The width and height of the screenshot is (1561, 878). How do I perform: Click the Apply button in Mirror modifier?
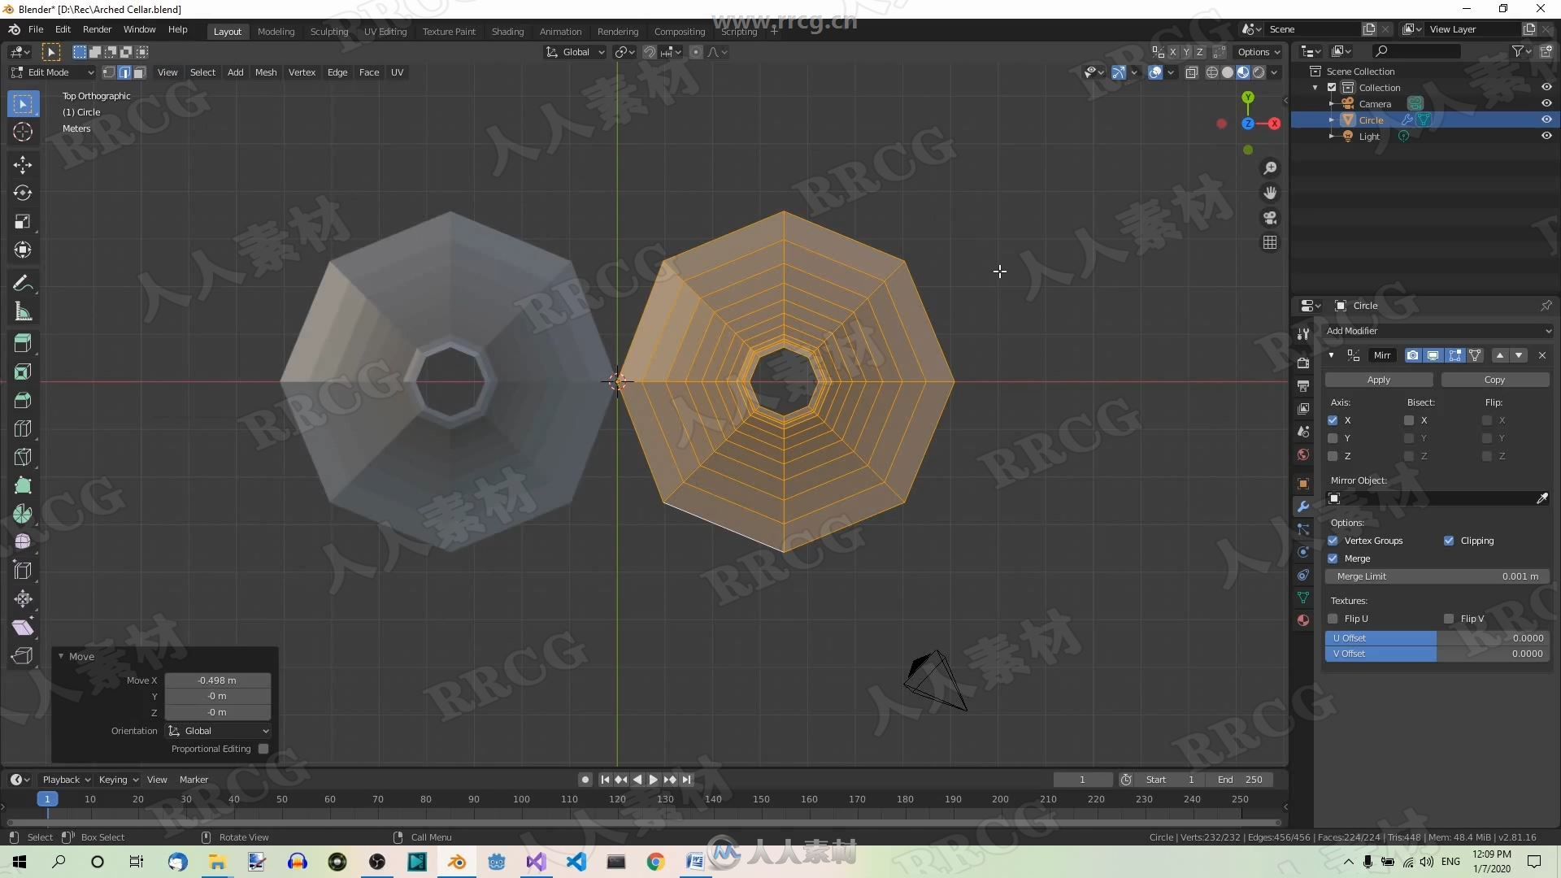[x=1380, y=378]
